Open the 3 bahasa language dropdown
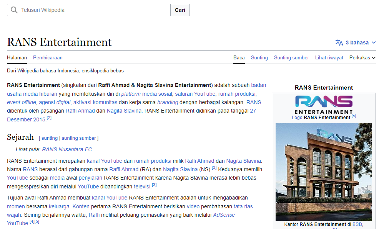 coord(356,43)
